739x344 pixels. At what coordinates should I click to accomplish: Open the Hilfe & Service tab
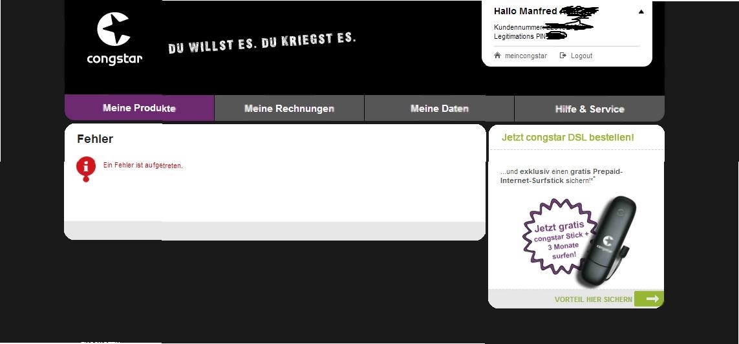click(x=589, y=109)
